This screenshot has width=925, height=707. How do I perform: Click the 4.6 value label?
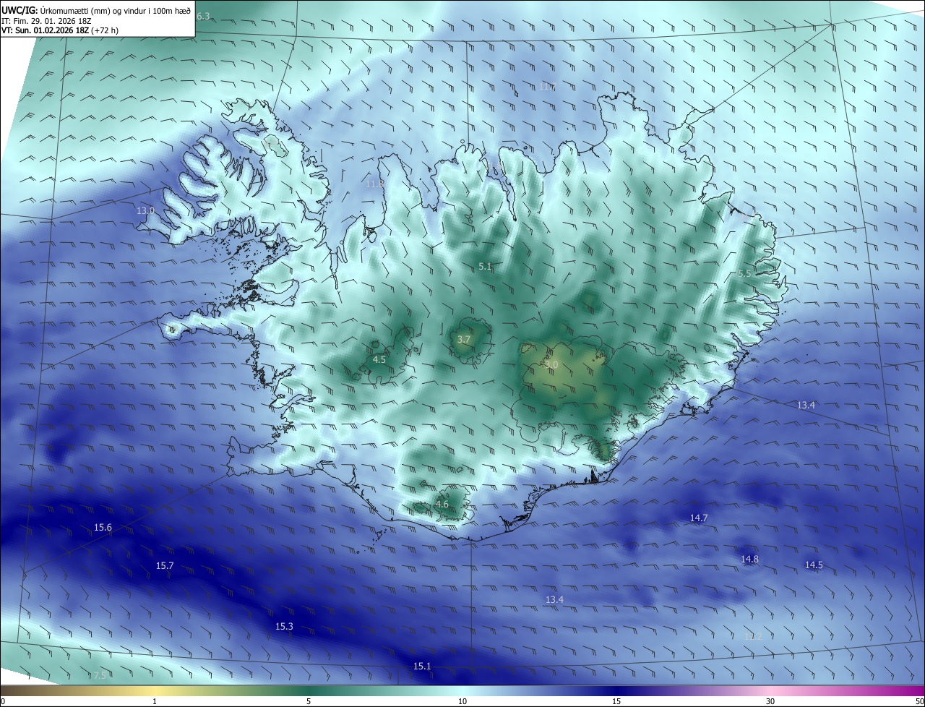tap(442, 505)
